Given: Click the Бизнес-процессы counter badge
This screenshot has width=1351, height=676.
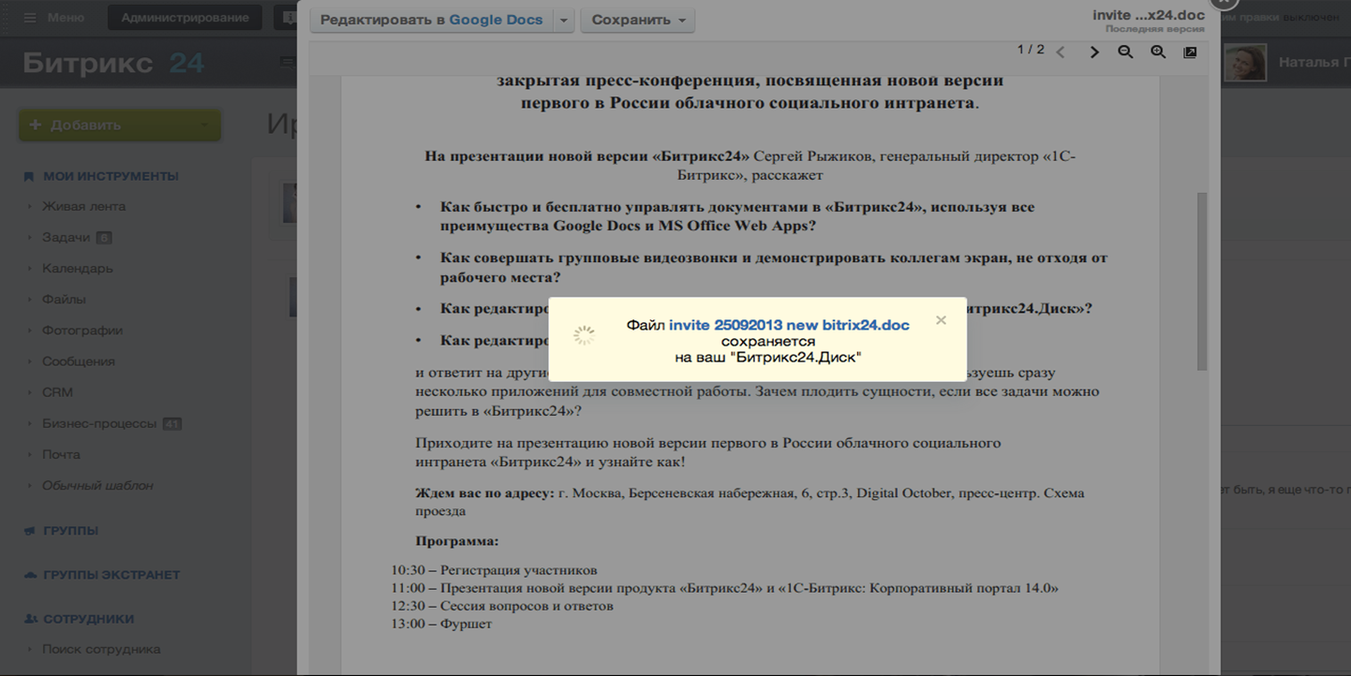Looking at the screenshot, I should point(171,423).
